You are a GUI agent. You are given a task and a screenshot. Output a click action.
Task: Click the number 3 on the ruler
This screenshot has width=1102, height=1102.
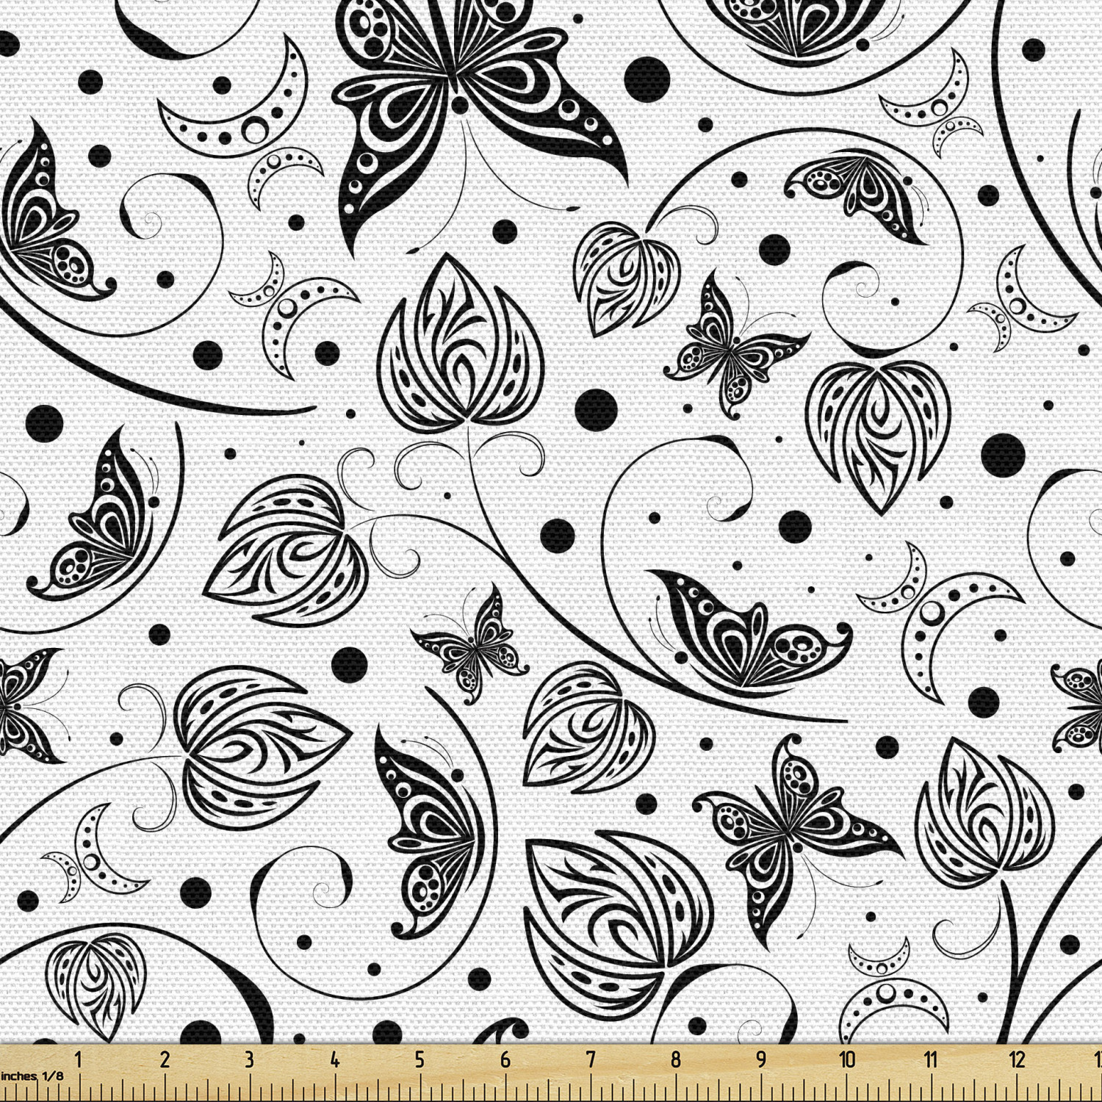pos(250,1059)
